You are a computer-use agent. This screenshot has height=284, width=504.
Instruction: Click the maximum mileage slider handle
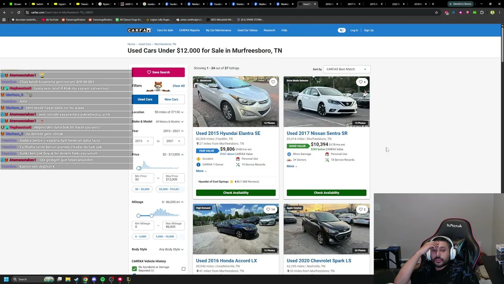(x=151, y=216)
